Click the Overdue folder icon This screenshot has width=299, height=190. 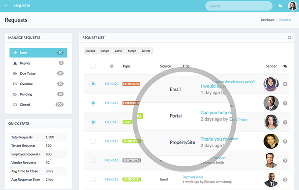click(x=15, y=84)
